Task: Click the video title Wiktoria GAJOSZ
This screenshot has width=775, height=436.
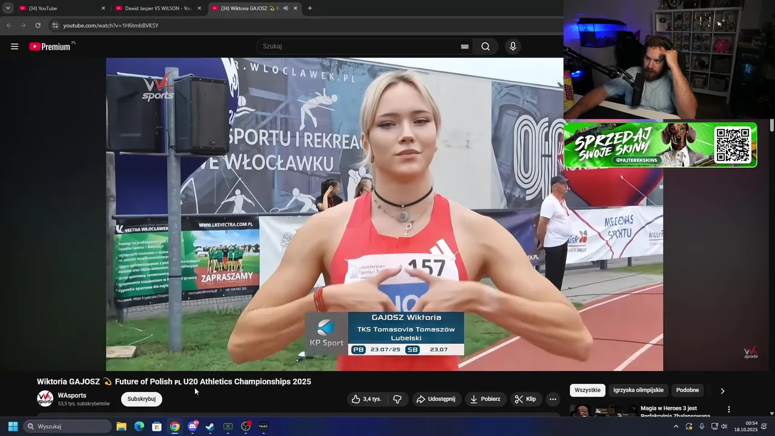Action: pyautogui.click(x=174, y=381)
